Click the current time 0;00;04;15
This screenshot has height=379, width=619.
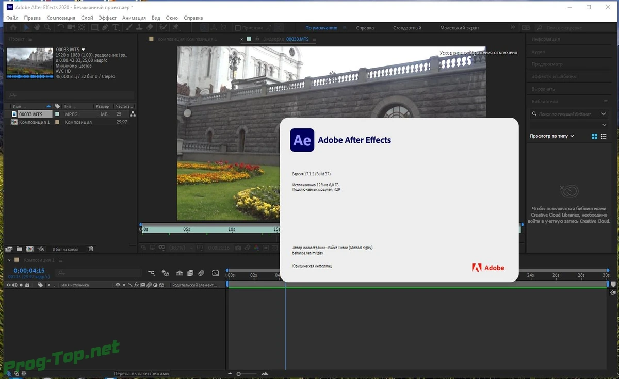click(29, 270)
